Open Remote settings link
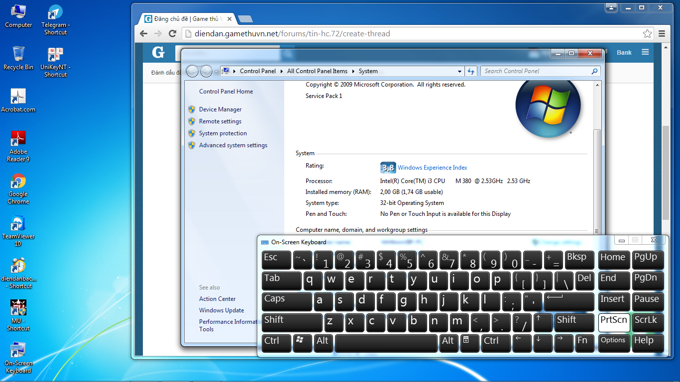The width and height of the screenshot is (680, 382). click(220, 121)
